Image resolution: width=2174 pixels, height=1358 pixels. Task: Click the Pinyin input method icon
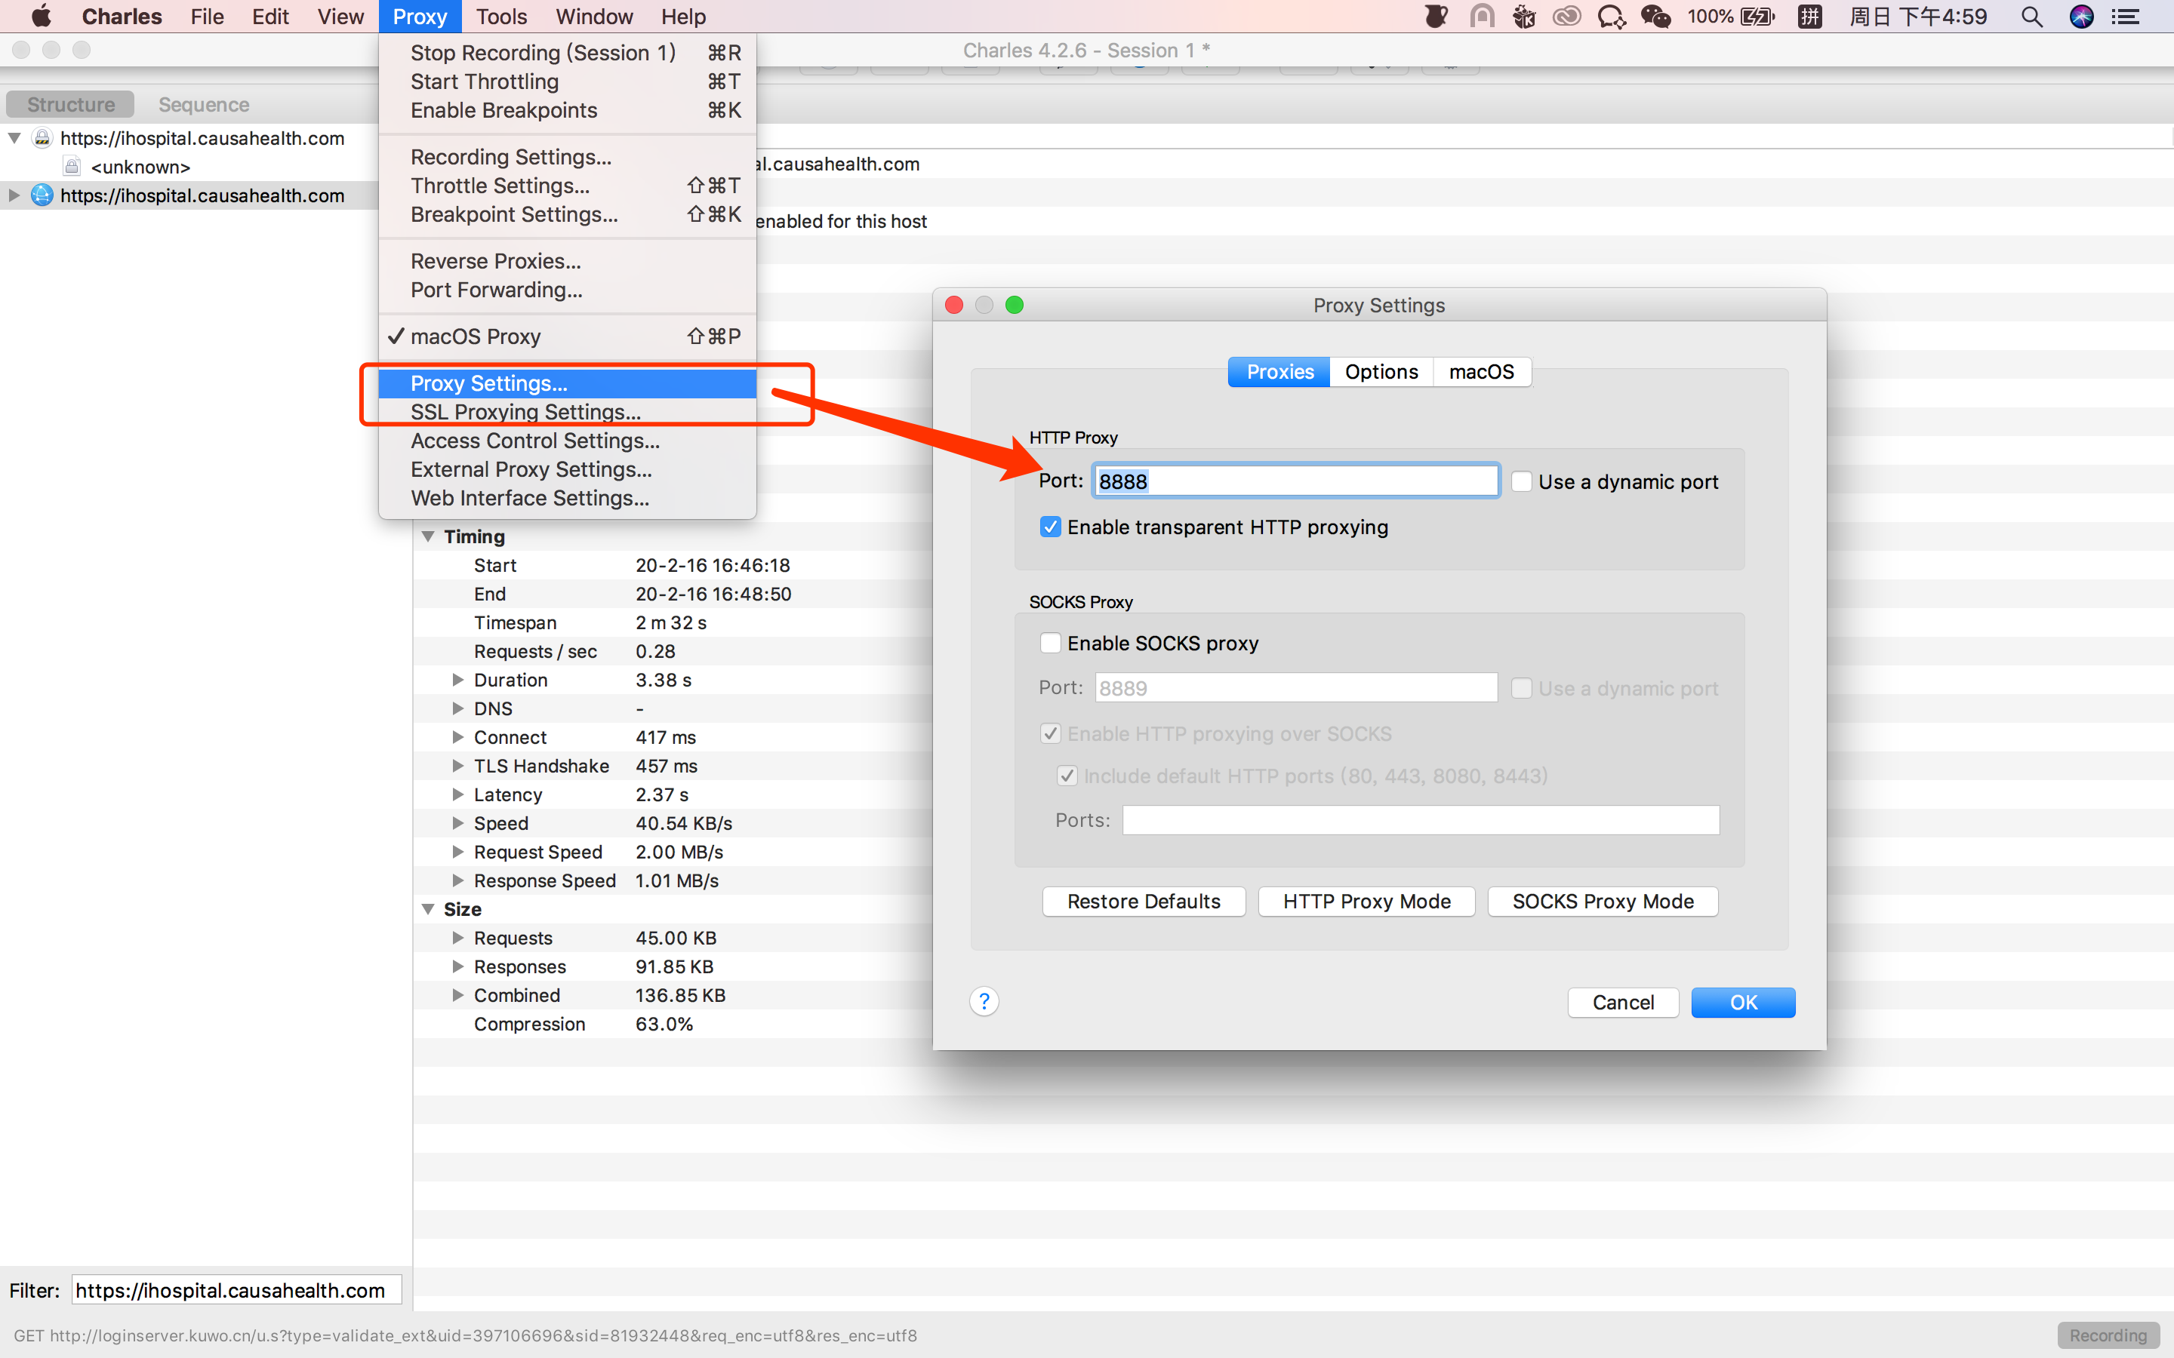tap(1809, 16)
